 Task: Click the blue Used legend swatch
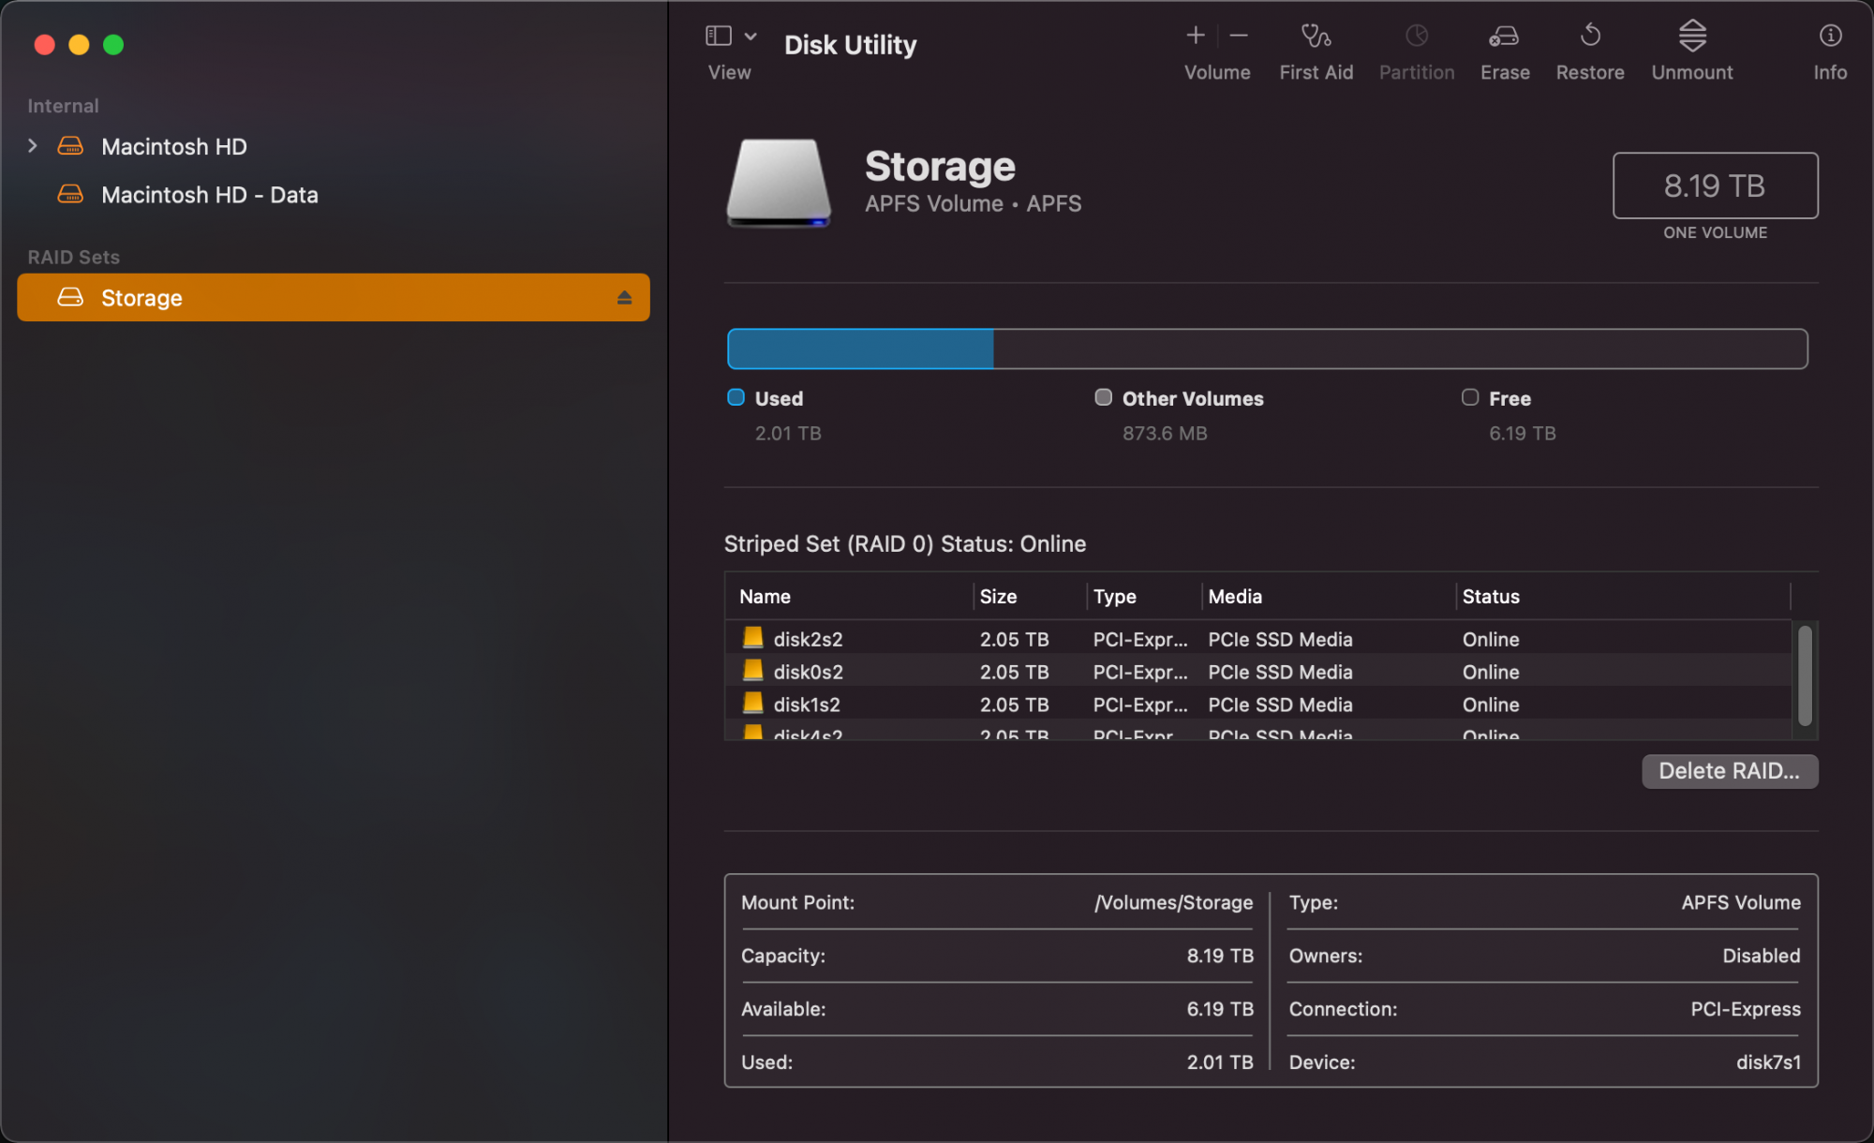tap(736, 397)
